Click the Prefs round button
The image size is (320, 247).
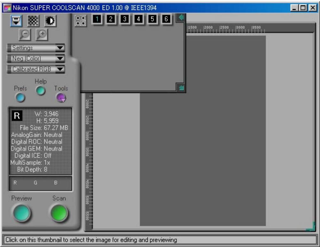20,97
